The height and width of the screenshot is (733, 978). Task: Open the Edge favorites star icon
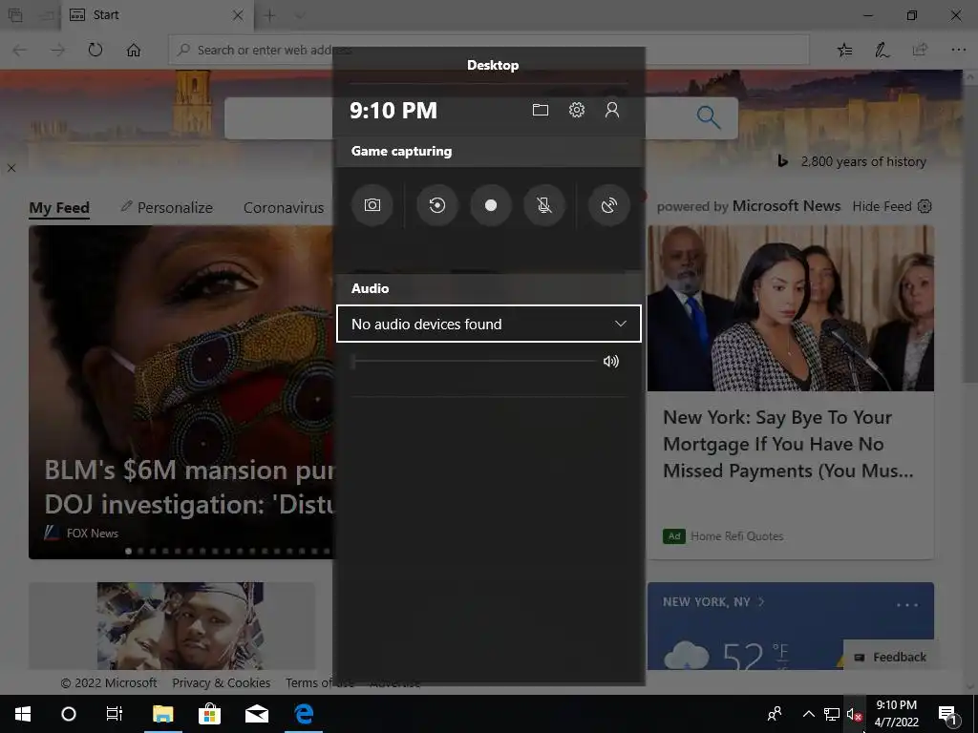pos(844,50)
